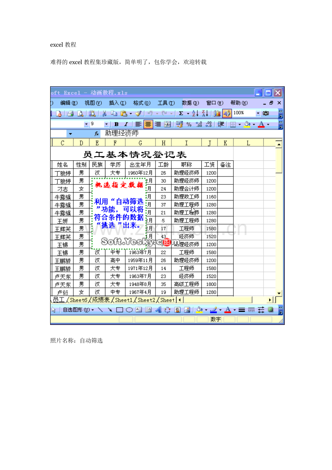The width and height of the screenshot is (332, 470).
Task: Apply percent style format
Action: click(189, 124)
